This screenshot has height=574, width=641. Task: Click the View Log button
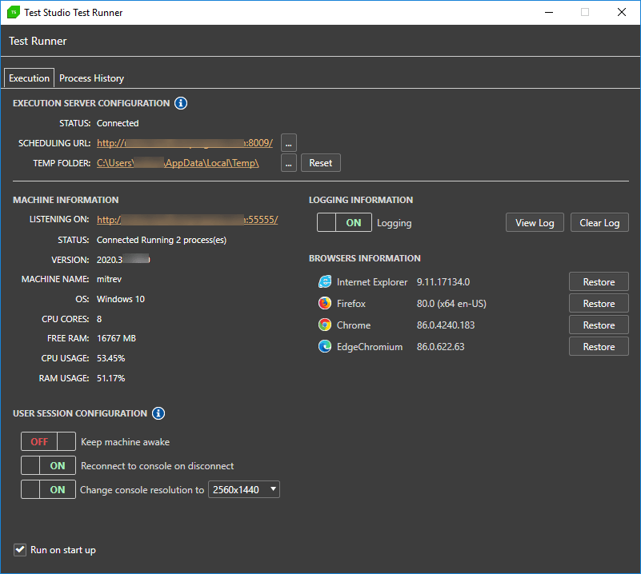tap(535, 222)
